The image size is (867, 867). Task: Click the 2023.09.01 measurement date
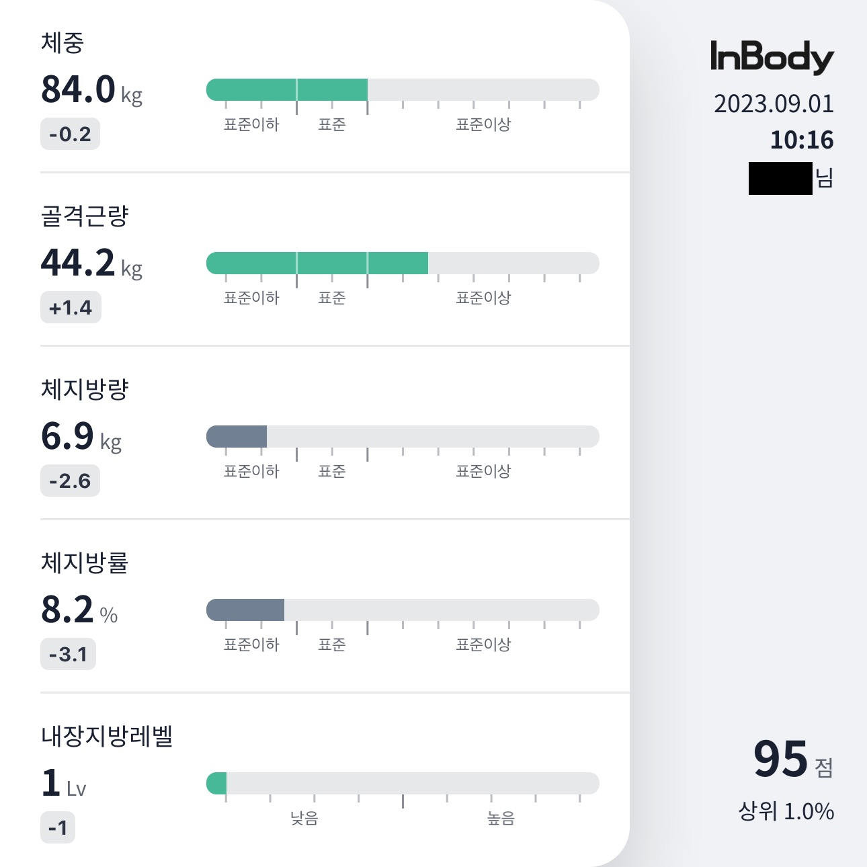click(x=773, y=104)
